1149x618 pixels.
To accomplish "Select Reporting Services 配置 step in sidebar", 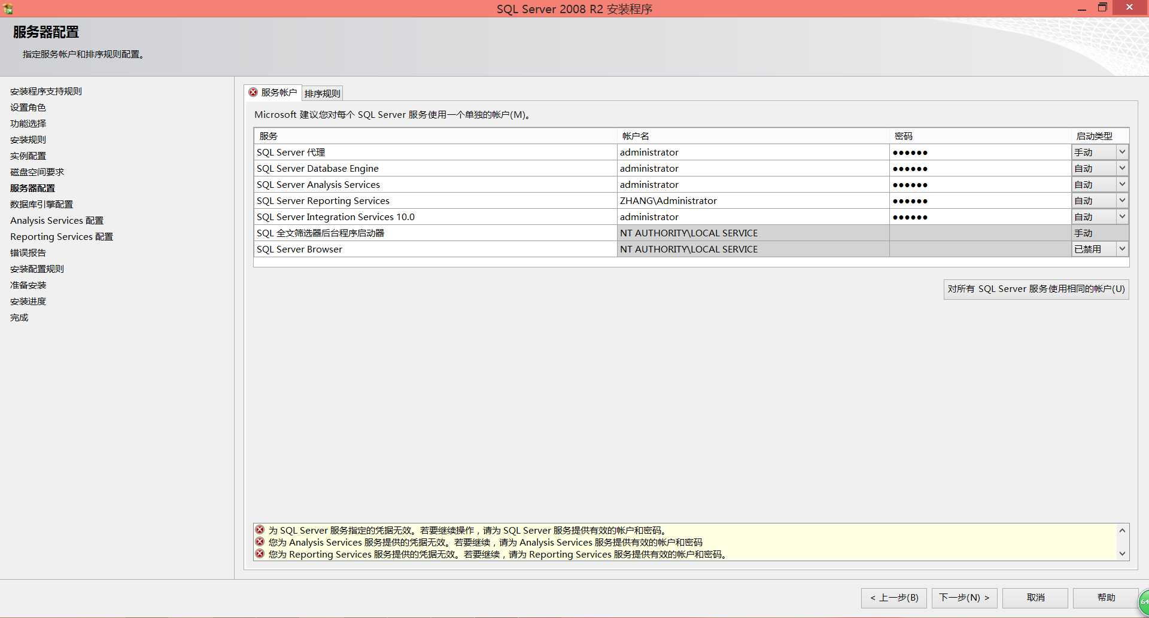I will pos(62,237).
